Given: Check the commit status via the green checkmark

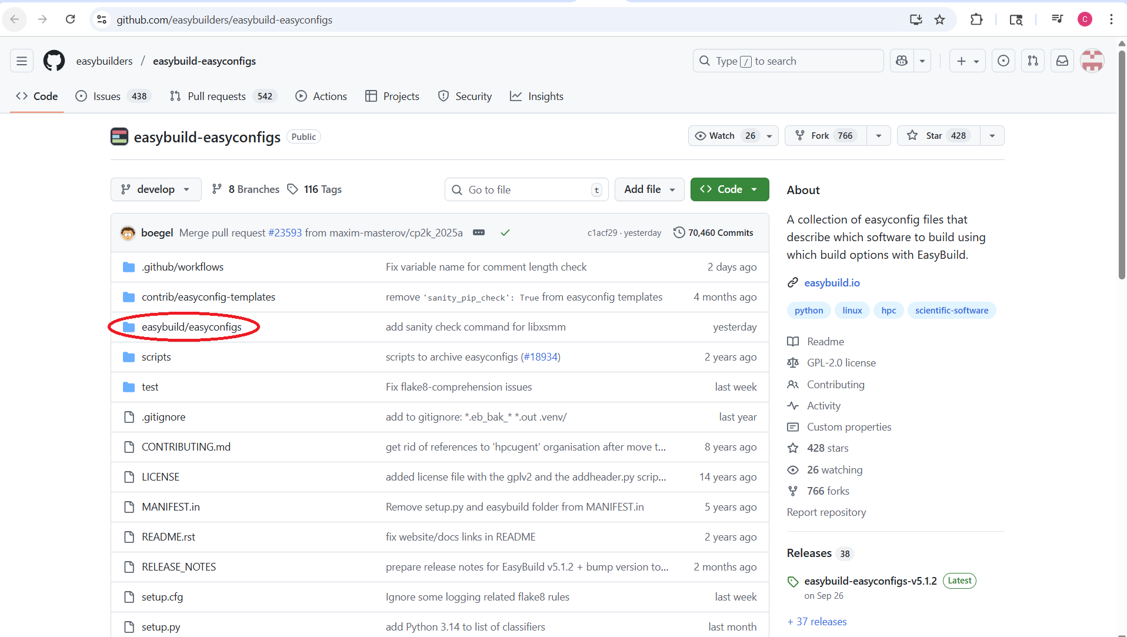Looking at the screenshot, I should (x=505, y=232).
